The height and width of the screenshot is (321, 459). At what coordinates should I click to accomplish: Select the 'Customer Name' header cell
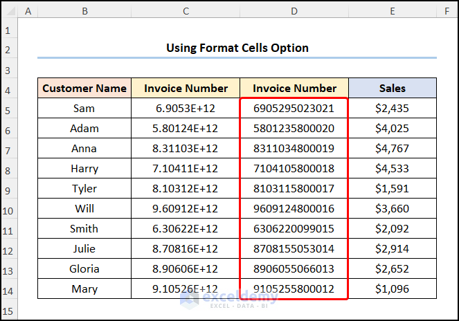click(x=84, y=89)
